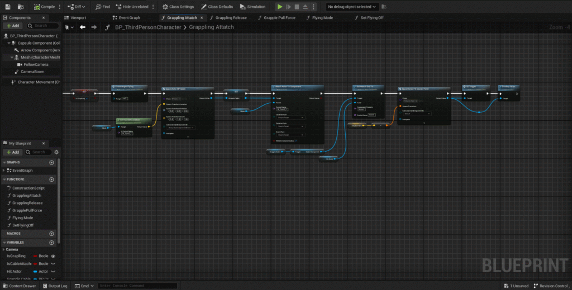Toggle Hide Unrelated nodes
572x290 pixels.
[132, 7]
